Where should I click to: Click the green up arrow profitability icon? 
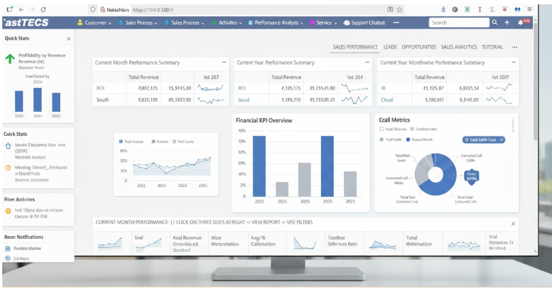pos(10,59)
